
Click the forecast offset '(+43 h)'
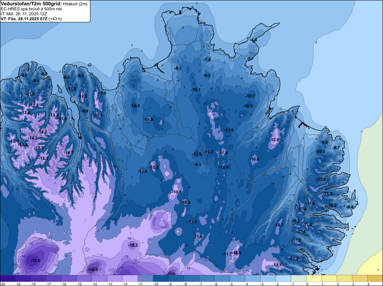pyautogui.click(x=55, y=18)
